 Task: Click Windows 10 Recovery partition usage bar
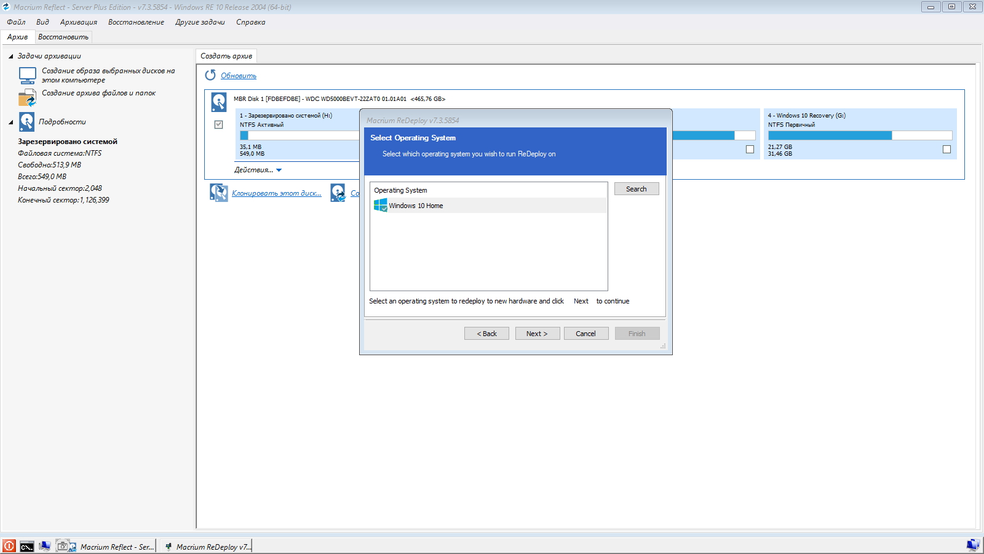point(859,135)
